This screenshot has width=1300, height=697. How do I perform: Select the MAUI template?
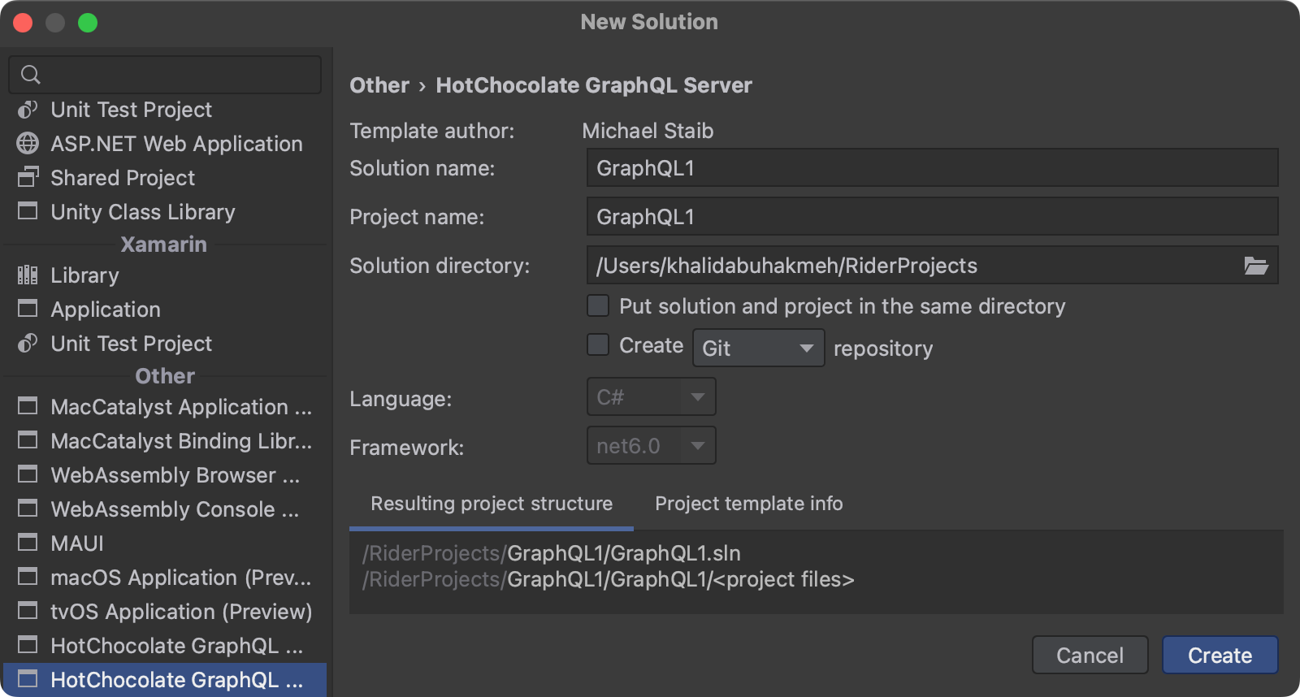[x=165, y=543]
